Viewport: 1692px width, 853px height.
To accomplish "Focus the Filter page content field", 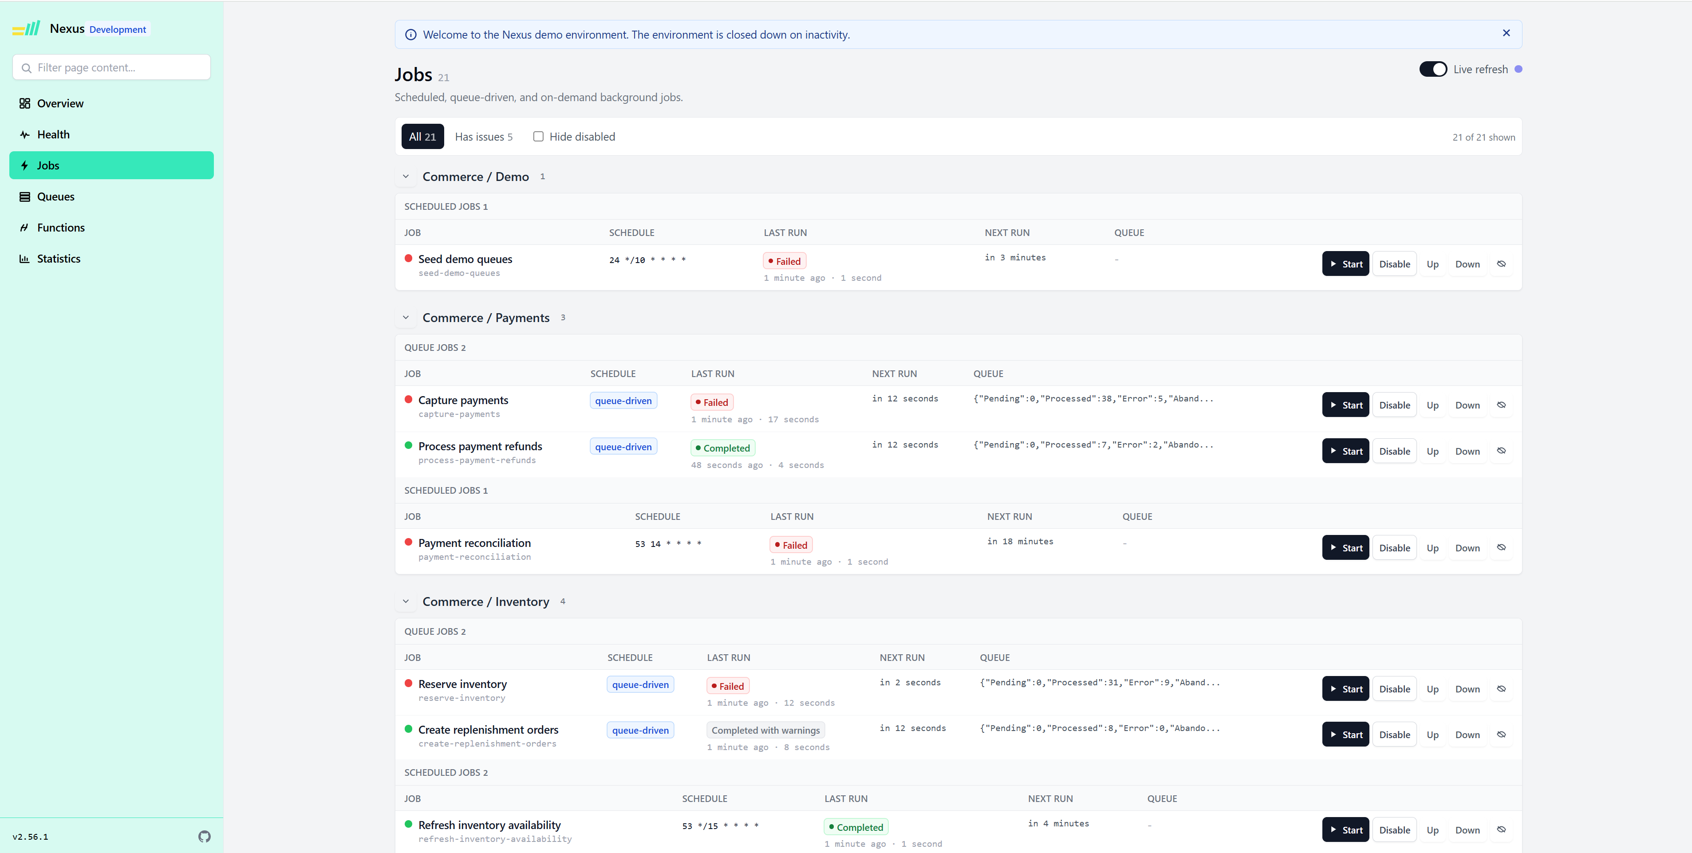I will click(x=112, y=67).
